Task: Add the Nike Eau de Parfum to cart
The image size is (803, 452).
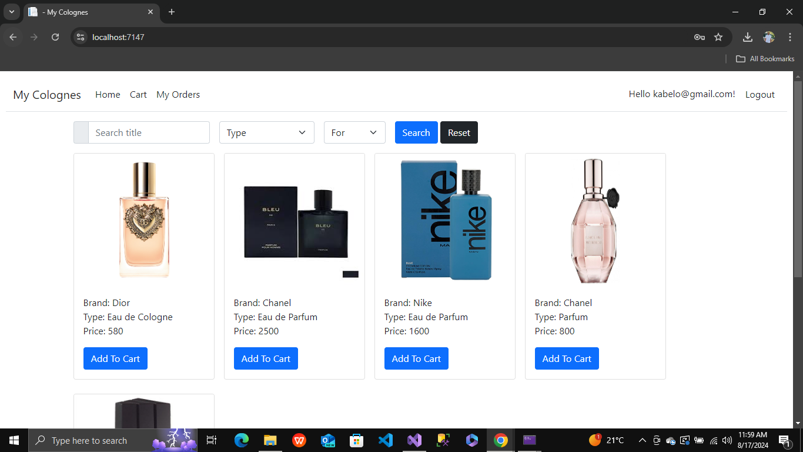Action: 416,358
